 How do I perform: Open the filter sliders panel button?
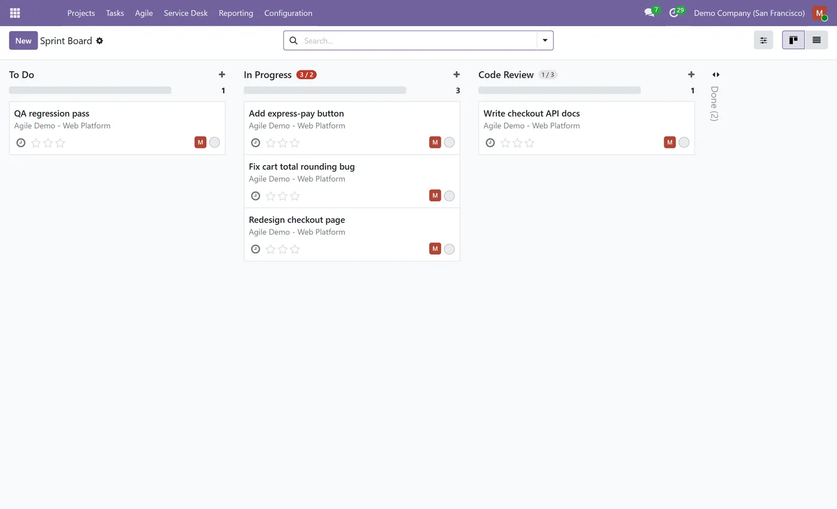tap(763, 40)
